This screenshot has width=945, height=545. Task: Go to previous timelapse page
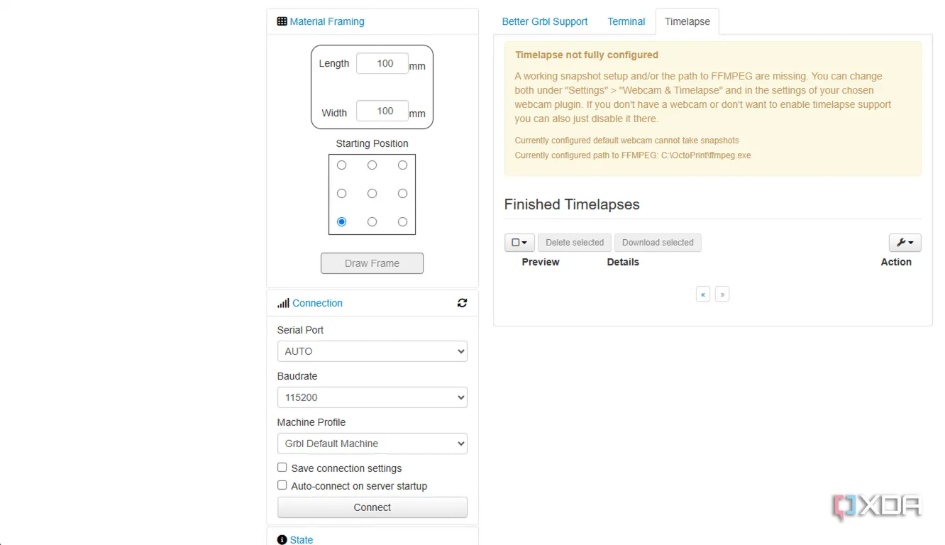[703, 294]
